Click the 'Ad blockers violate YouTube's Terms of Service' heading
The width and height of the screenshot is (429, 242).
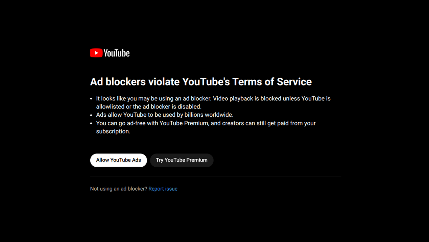point(201,82)
